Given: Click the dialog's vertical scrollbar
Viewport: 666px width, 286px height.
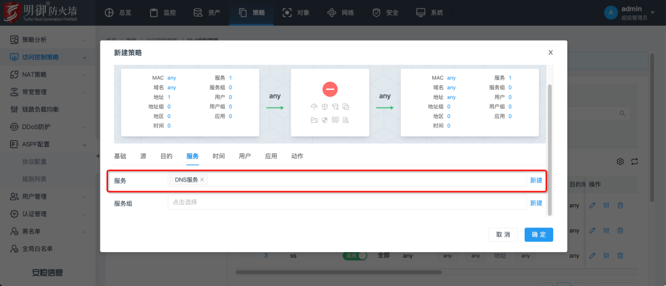Looking at the screenshot, I should coord(549,148).
